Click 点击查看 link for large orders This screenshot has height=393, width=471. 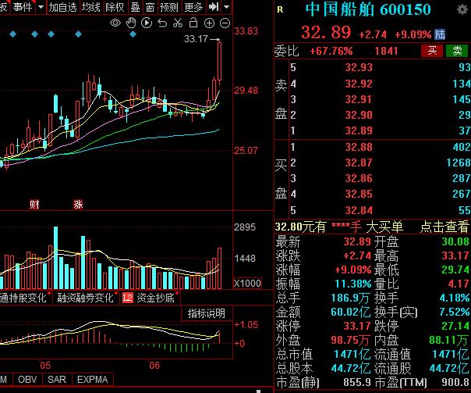coord(444,227)
